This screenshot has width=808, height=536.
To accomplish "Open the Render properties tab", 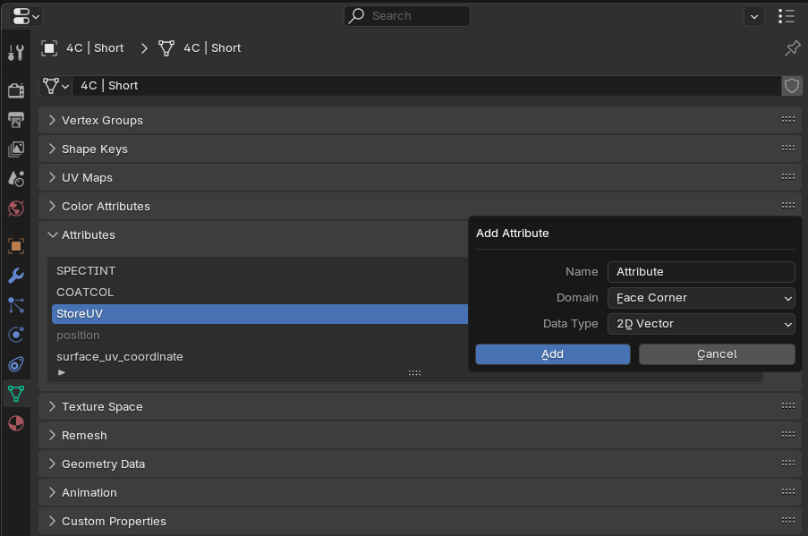I will pos(16,90).
